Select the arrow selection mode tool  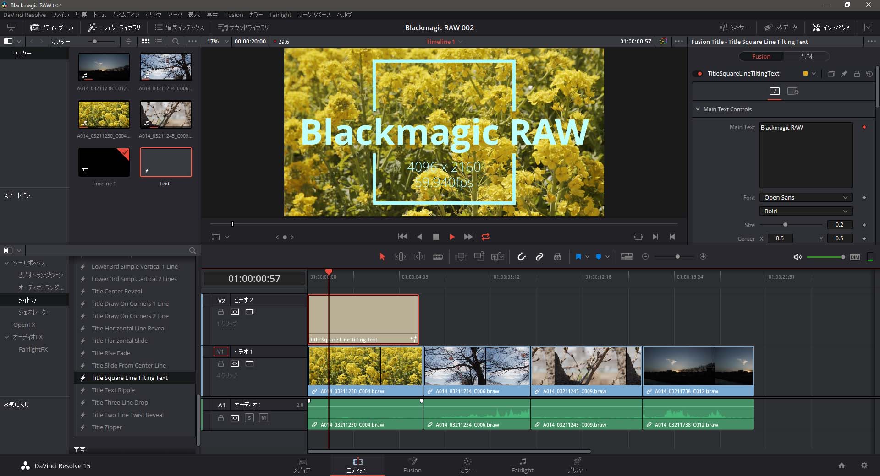382,257
